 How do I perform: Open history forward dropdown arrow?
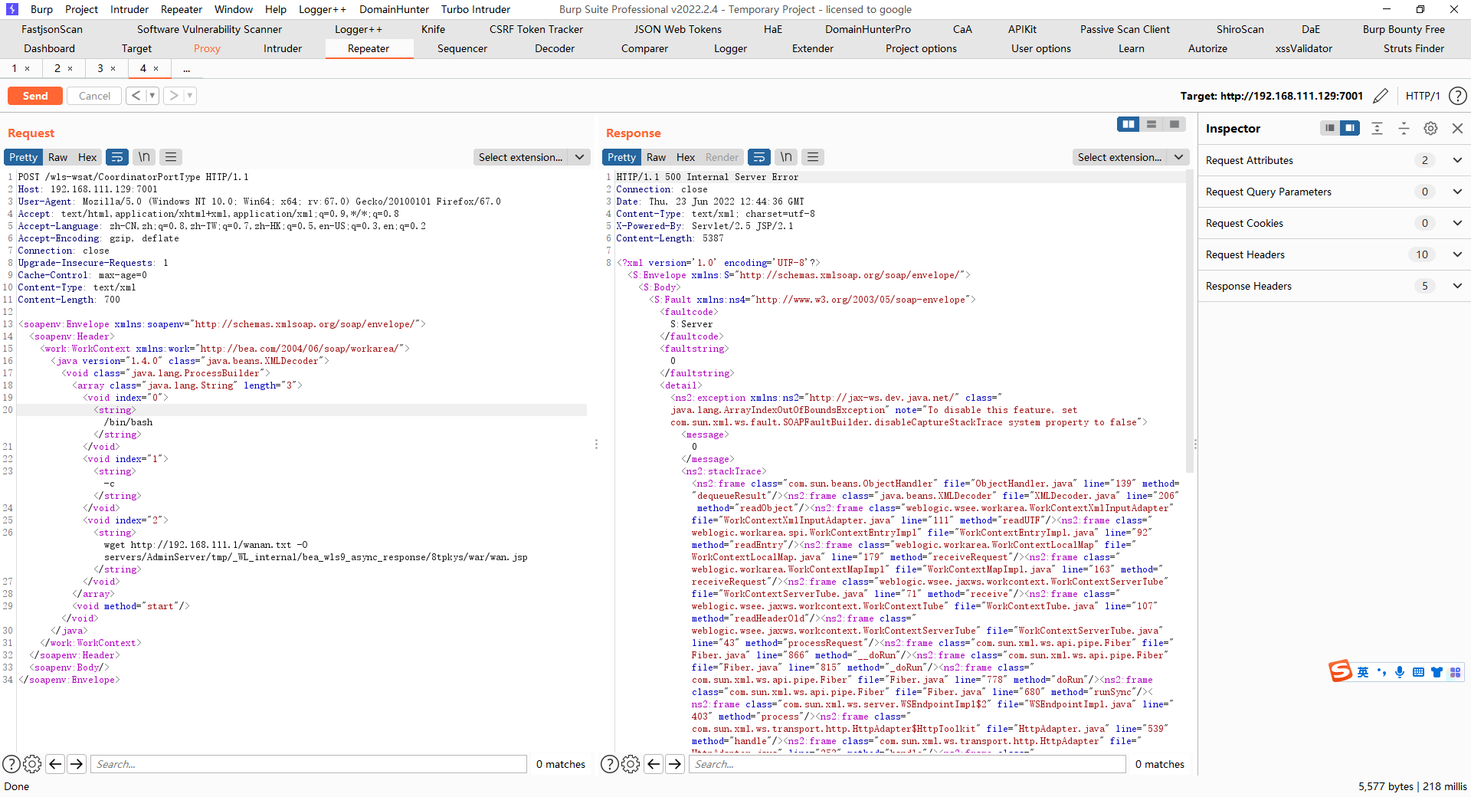(190, 96)
